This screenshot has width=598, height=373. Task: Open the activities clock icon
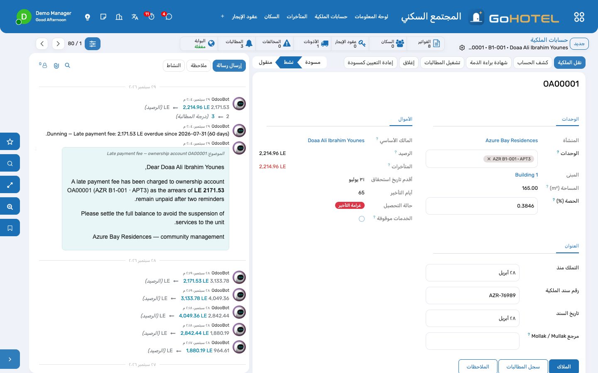click(x=152, y=17)
